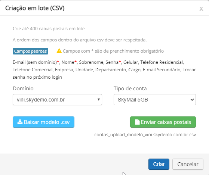
Task: Open the Domínio dropdown showing vini.skydemo.com.br
Action: coord(57,100)
